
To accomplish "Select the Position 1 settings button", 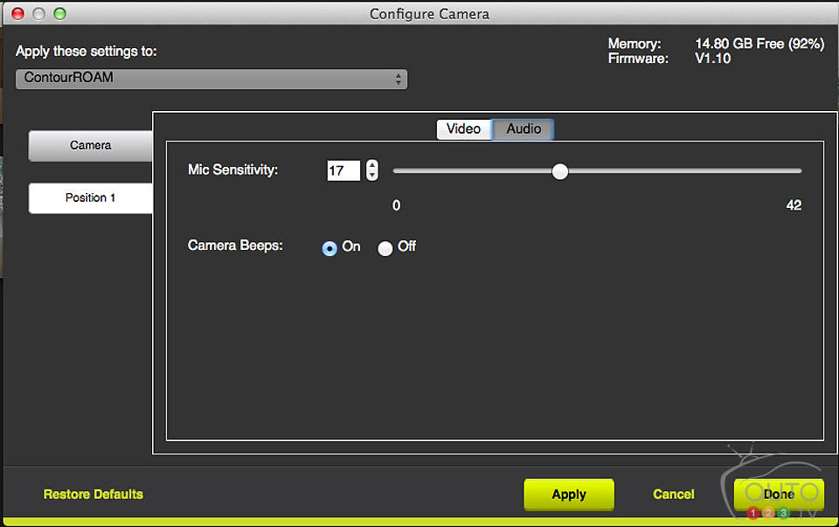I will pyautogui.click(x=91, y=198).
